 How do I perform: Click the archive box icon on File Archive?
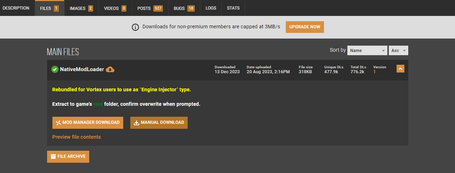53,156
